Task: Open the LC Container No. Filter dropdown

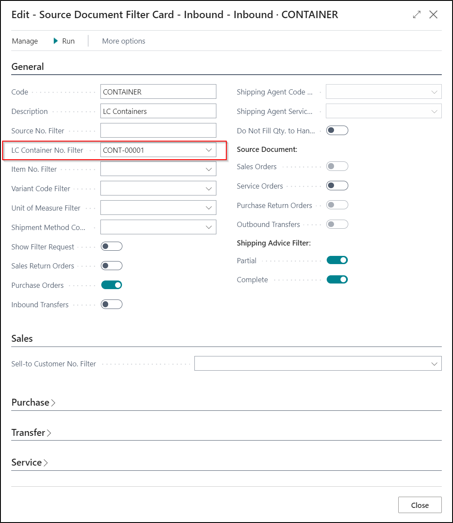Action: coord(209,150)
